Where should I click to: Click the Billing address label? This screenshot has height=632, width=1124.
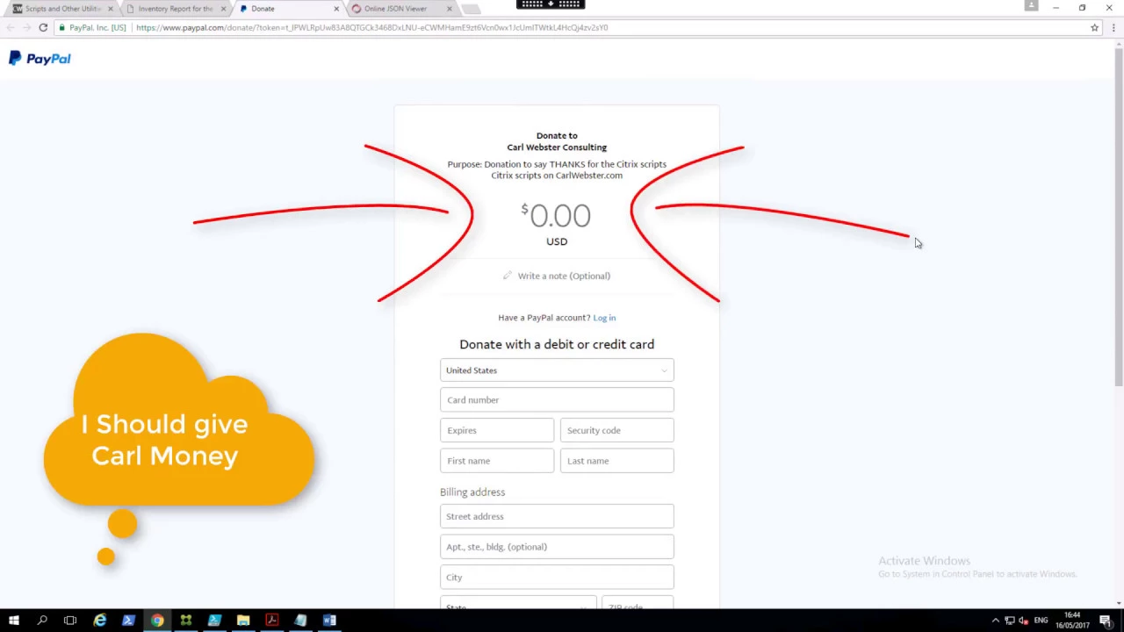472,492
